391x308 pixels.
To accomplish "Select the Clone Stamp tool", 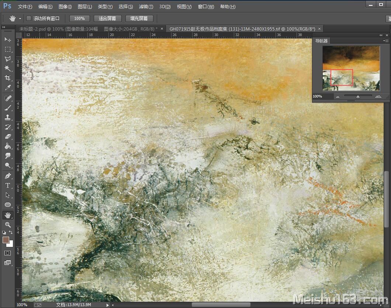I will click(x=8, y=117).
